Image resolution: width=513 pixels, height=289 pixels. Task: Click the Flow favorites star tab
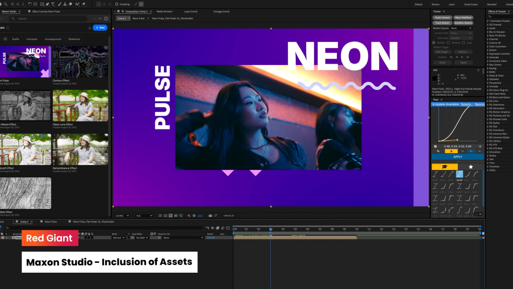(x=471, y=167)
